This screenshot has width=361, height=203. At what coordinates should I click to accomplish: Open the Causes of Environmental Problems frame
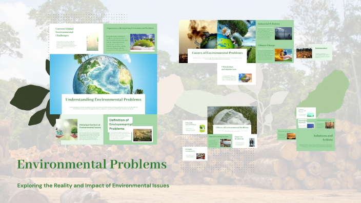coord(217,42)
